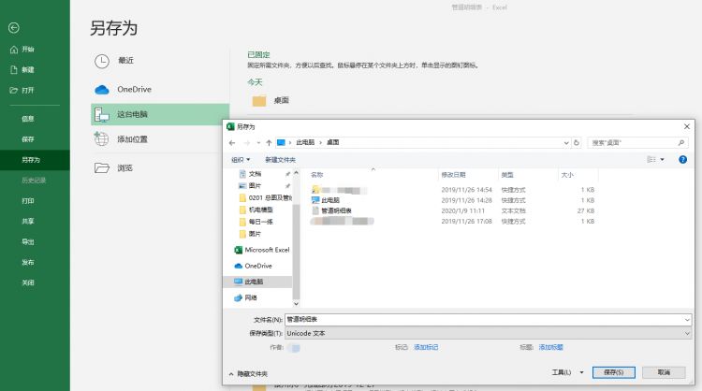Open the help question mark icon

(682, 160)
